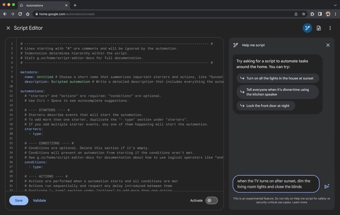Click the Help me script magic pen icon
The image size is (340, 215).
point(307,28)
